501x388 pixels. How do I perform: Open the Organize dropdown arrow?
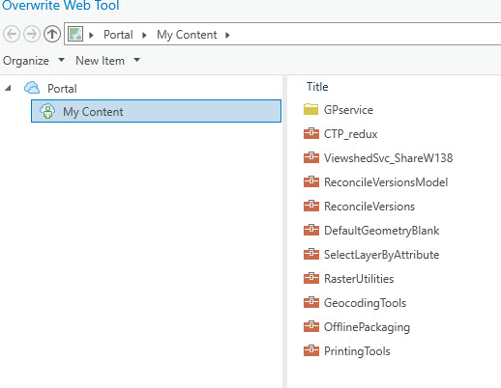(x=61, y=60)
